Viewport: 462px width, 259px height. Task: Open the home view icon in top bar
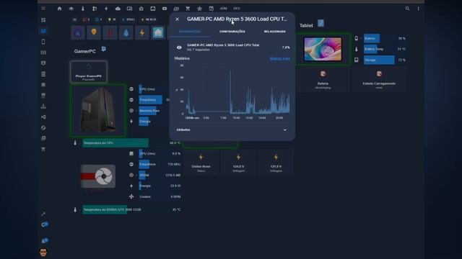(59, 9)
